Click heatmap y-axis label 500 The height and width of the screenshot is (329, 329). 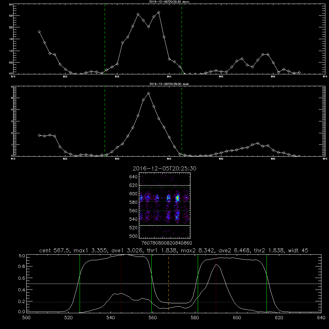coord(134,236)
